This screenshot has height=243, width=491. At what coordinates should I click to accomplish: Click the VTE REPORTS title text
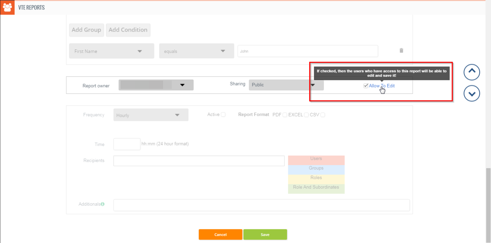pyautogui.click(x=31, y=8)
